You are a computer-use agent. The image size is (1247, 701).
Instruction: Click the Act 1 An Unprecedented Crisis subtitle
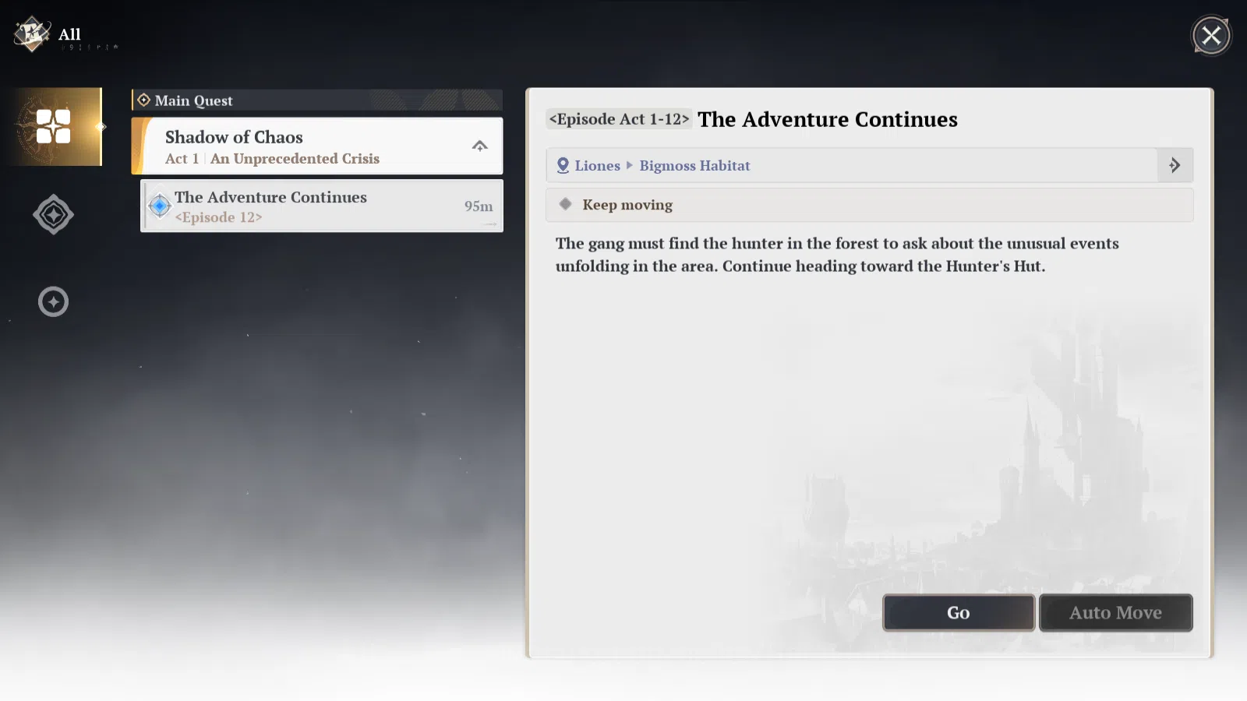point(272,159)
